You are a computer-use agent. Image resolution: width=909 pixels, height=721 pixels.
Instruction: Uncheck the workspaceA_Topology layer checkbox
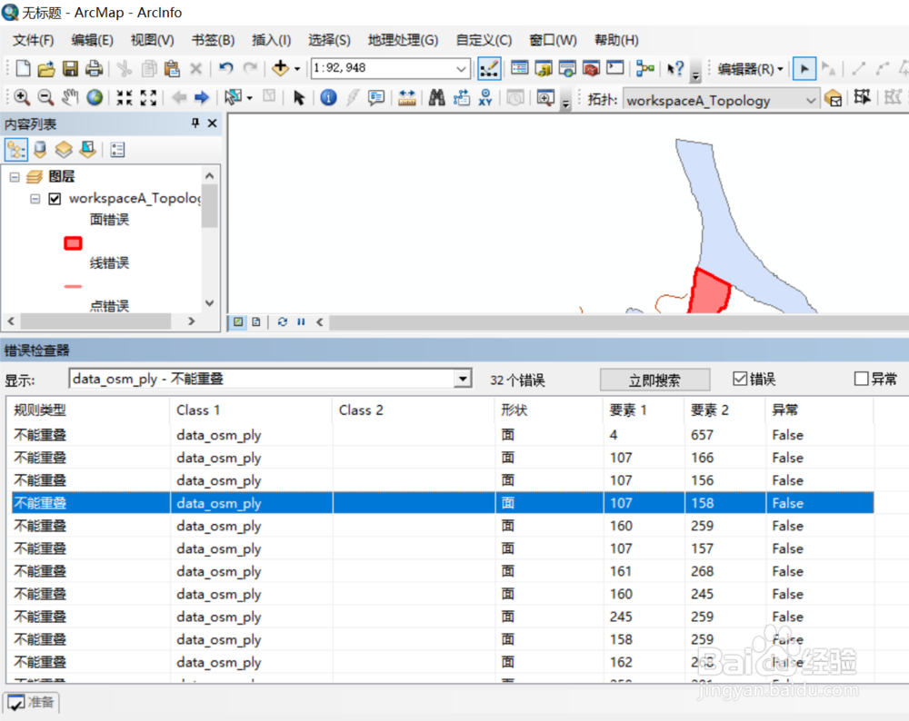click(x=55, y=199)
